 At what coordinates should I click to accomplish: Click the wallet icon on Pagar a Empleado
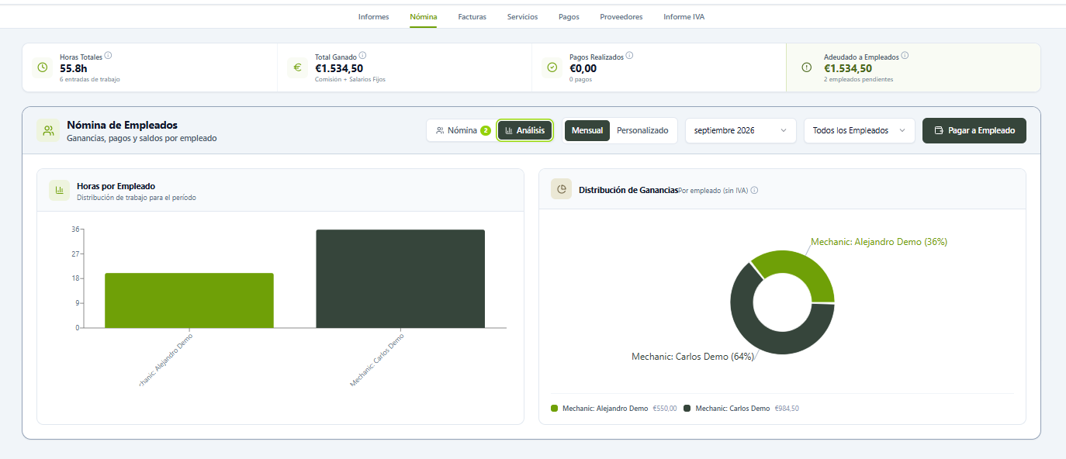click(x=939, y=130)
